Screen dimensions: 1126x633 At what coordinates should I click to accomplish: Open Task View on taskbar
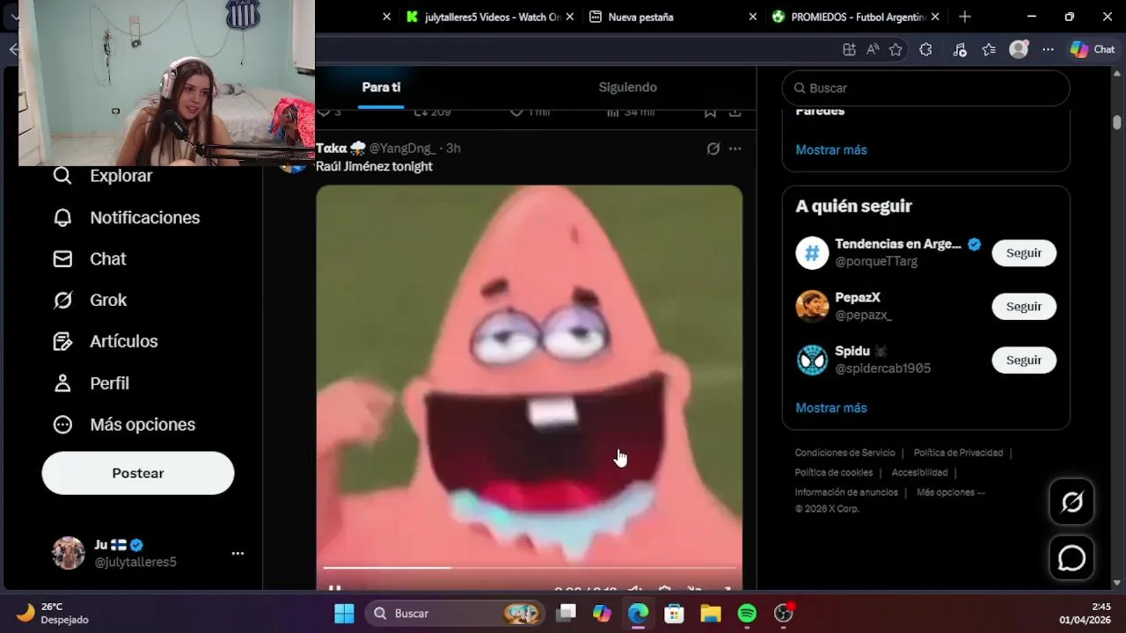coord(566,613)
